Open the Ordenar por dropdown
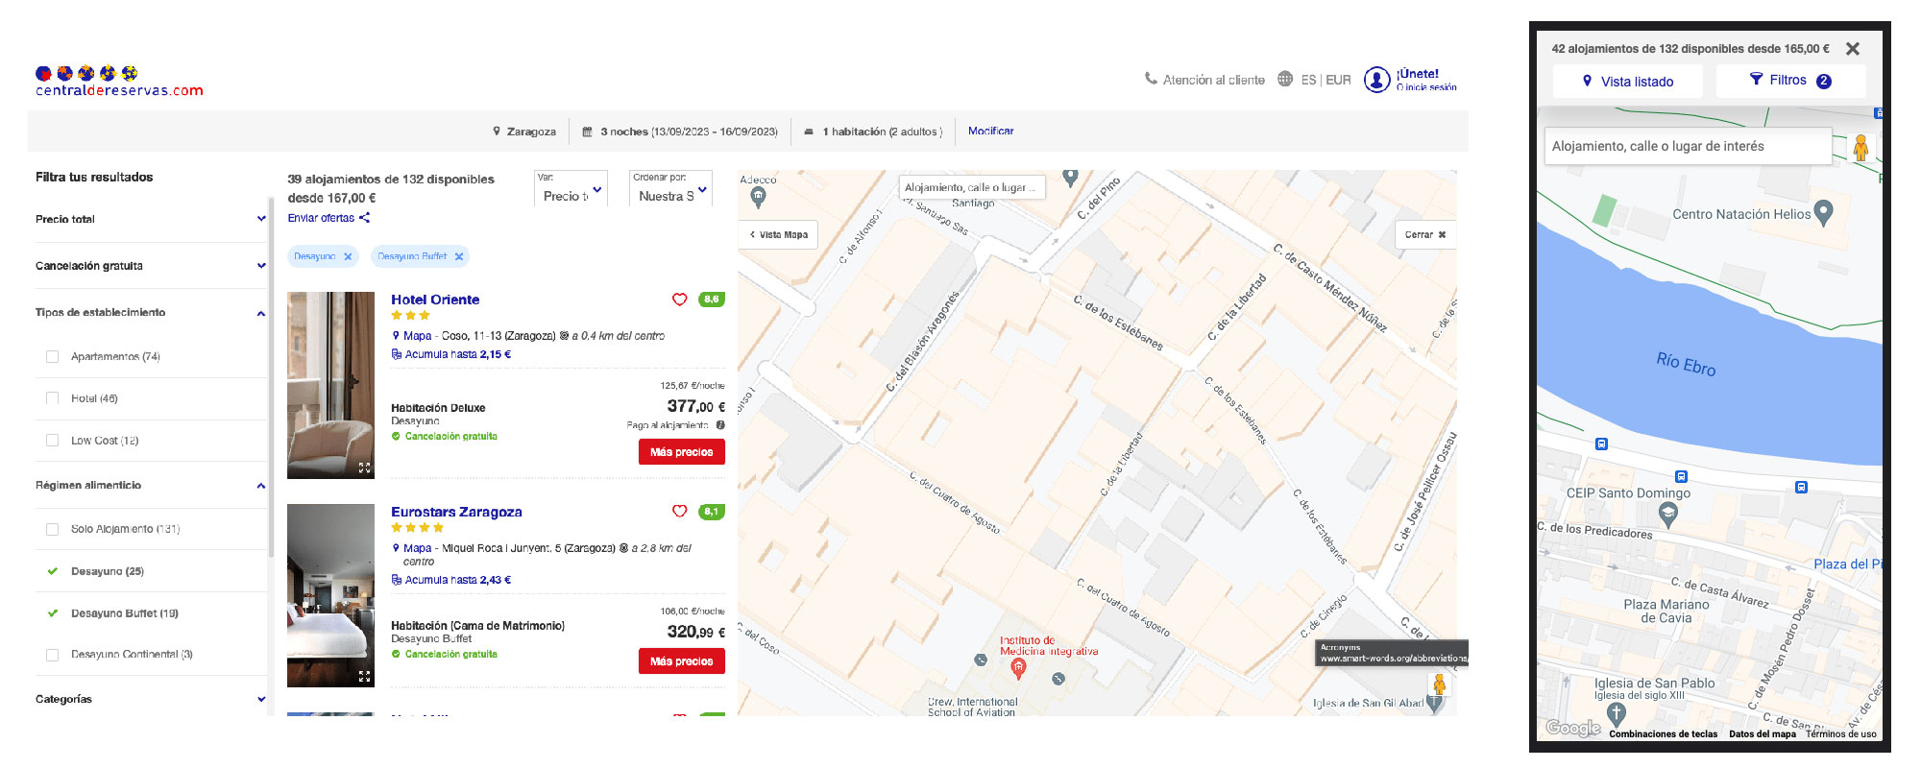 click(670, 188)
